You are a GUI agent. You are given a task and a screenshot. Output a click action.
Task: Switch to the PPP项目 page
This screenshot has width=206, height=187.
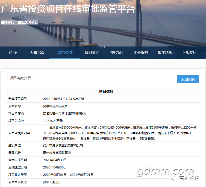click(x=116, y=53)
